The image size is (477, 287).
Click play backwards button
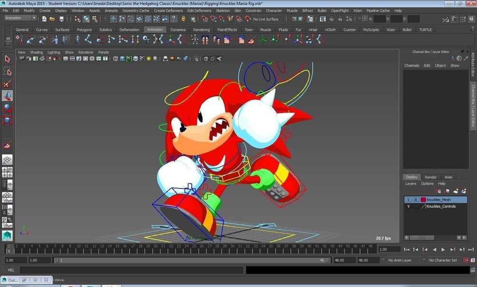click(434, 249)
